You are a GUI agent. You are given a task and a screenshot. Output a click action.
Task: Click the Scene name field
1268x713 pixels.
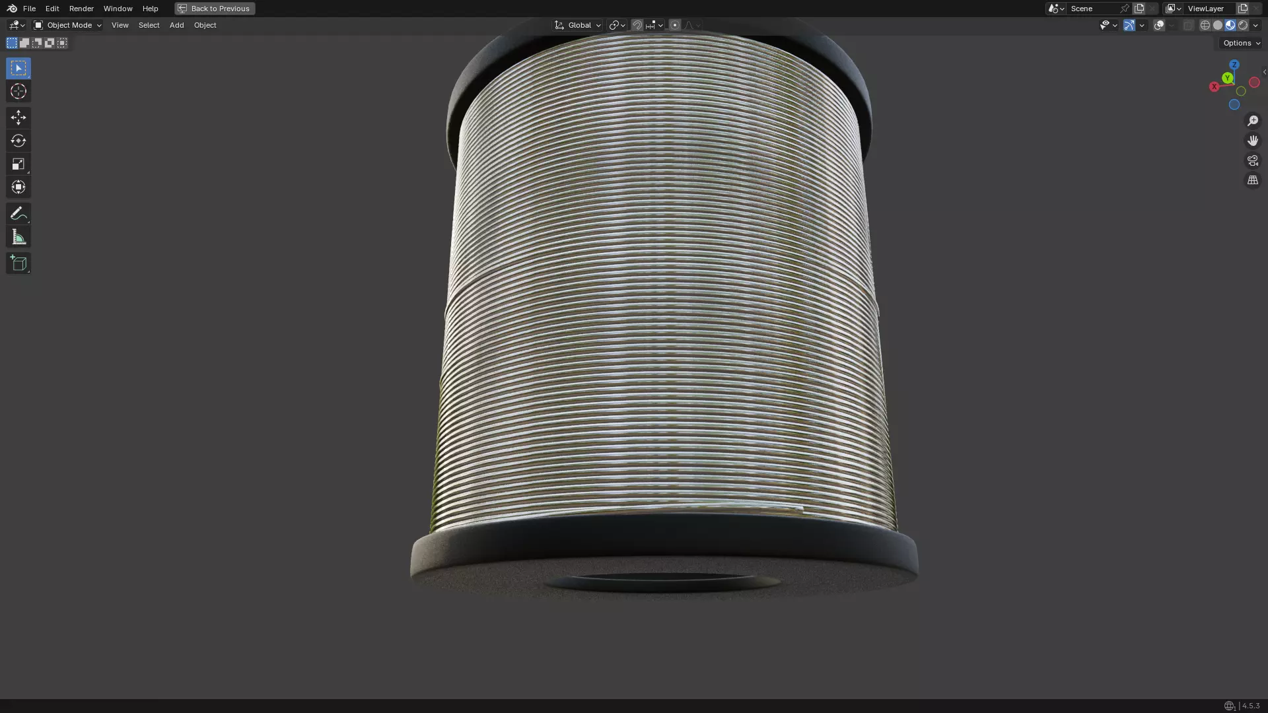[1093, 9]
